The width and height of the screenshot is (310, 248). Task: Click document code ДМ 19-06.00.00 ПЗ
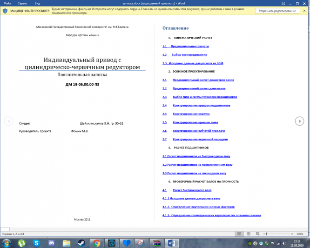point(82,84)
